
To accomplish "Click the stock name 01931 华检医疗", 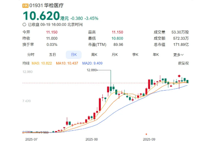I will [x=46, y=6].
